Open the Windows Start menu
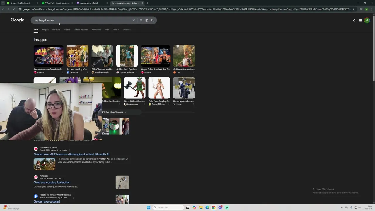 click(149, 207)
